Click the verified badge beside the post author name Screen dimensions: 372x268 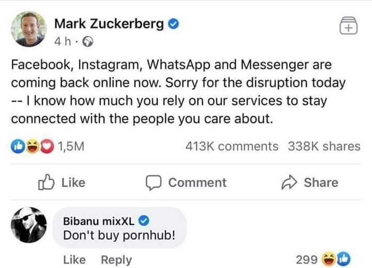click(173, 23)
